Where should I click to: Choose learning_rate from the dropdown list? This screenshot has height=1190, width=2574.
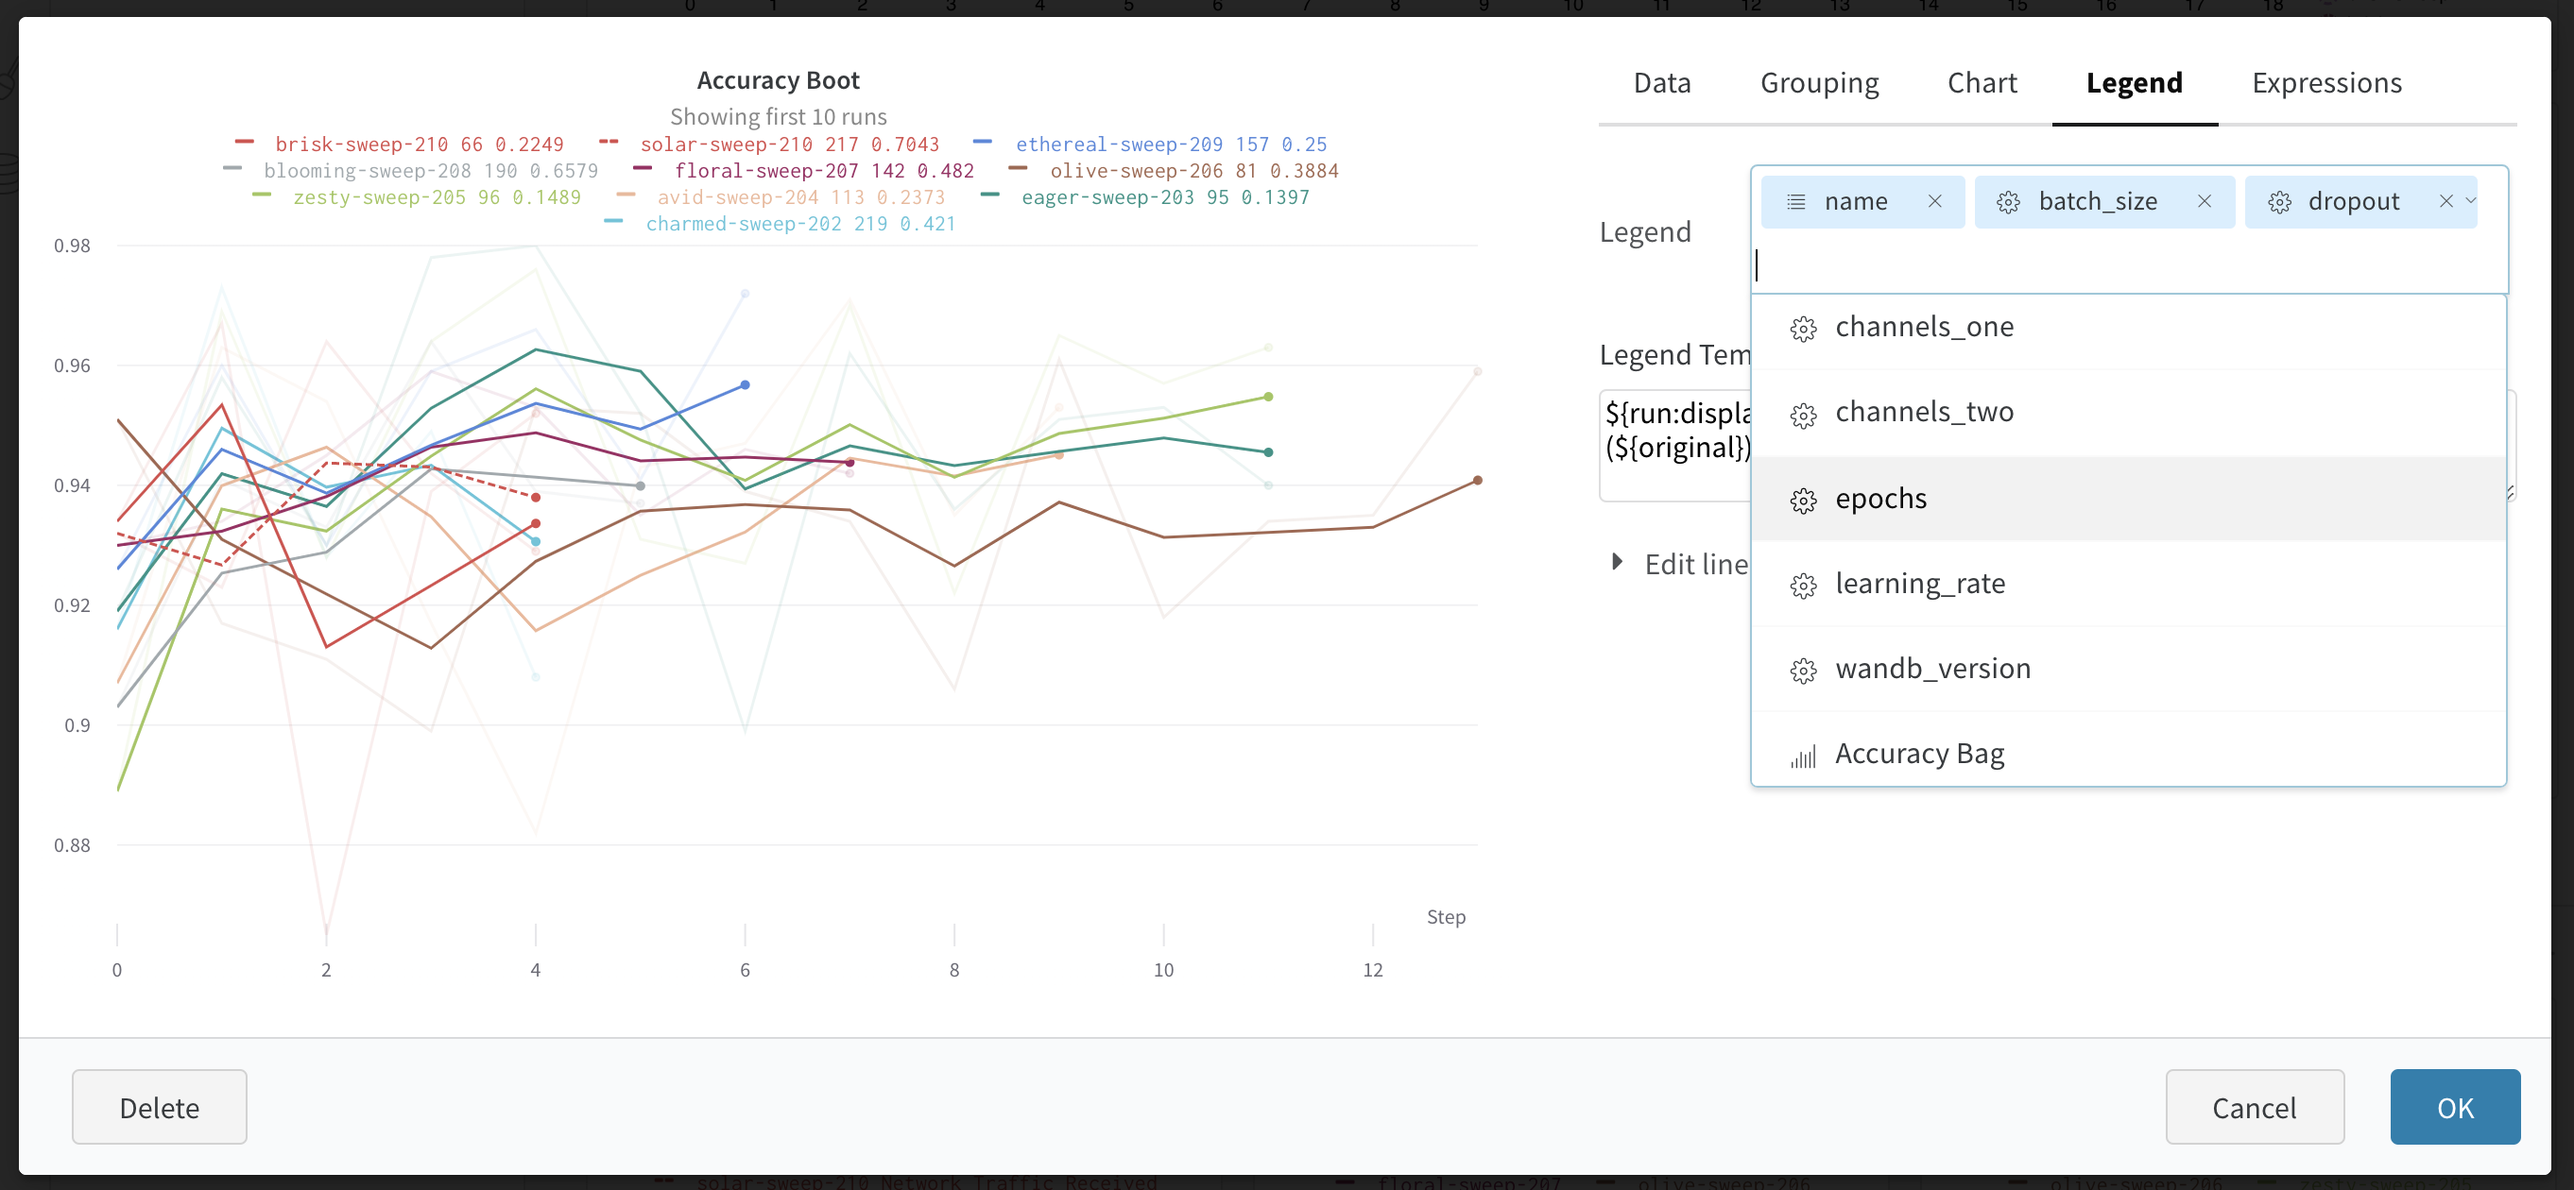pyautogui.click(x=1919, y=583)
